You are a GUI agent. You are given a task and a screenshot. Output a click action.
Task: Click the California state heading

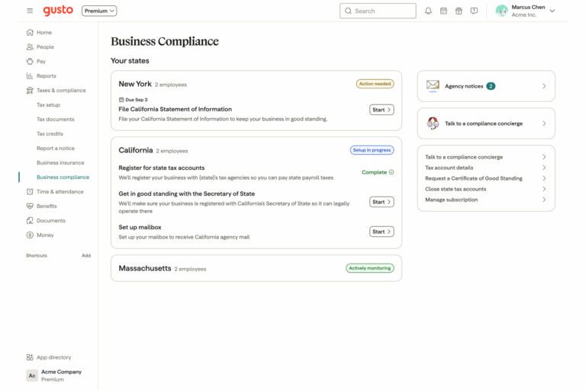(136, 150)
